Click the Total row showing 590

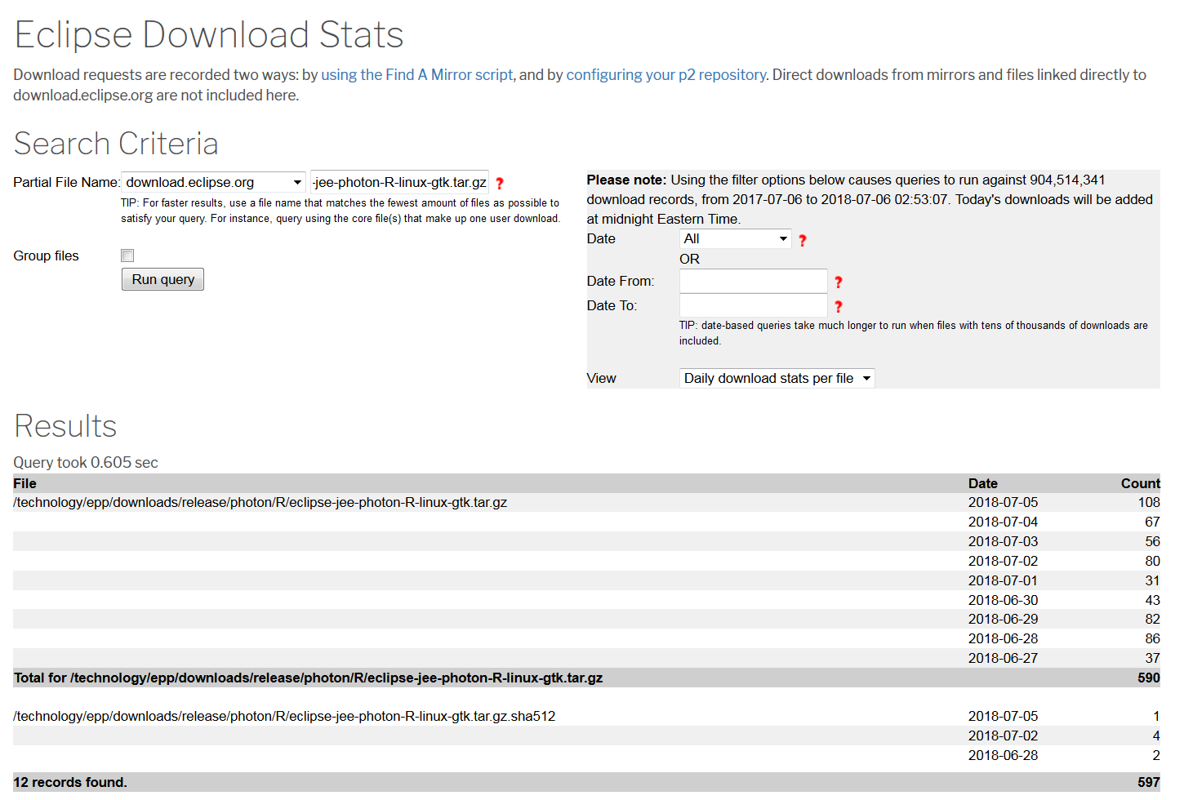(x=586, y=678)
